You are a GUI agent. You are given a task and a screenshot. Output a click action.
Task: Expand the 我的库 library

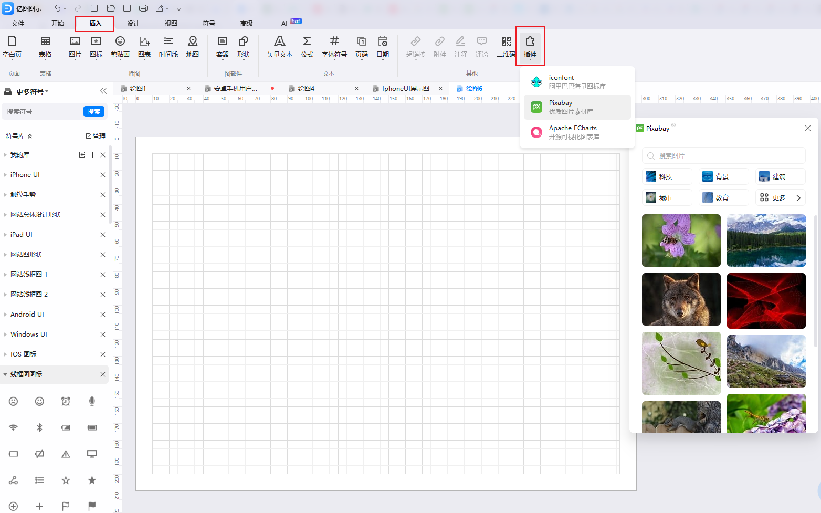pyautogui.click(x=5, y=155)
